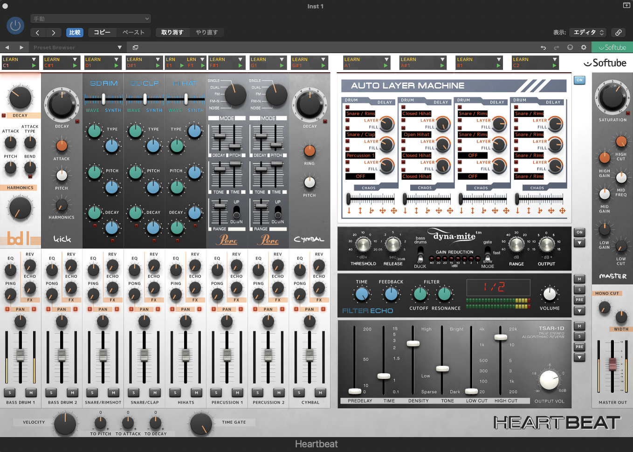The width and height of the screenshot is (633, 452).
Task: Mute the Bass Drum 1 channel
Action: click(31, 393)
